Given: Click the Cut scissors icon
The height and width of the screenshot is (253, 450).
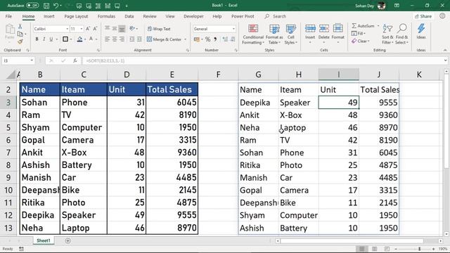Looking at the screenshot, I should point(20,27).
